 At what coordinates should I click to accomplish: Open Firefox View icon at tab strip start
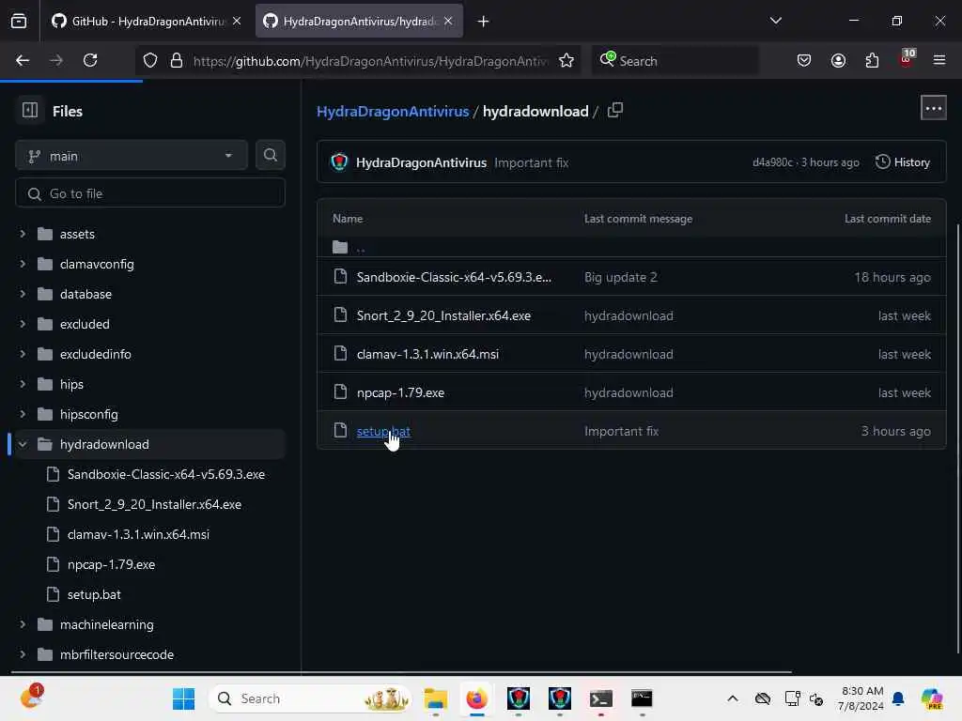point(19,21)
